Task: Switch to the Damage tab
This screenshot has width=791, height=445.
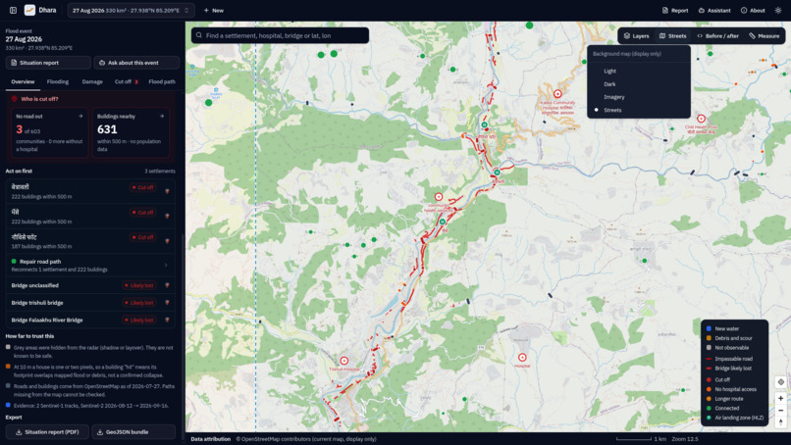Action: coord(92,81)
